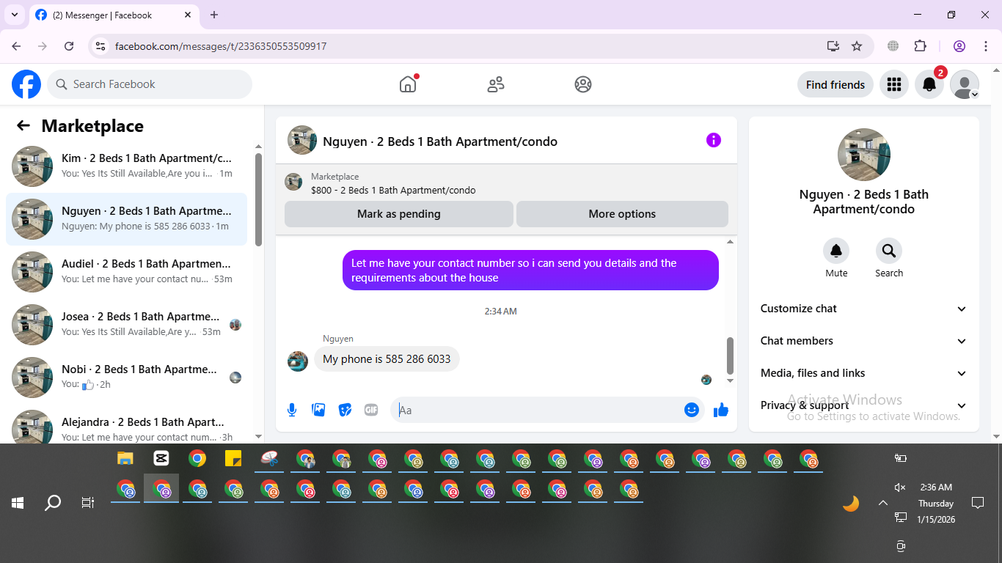Expand Media, files and links section
Image resolution: width=1002 pixels, height=563 pixels.
[x=863, y=373]
